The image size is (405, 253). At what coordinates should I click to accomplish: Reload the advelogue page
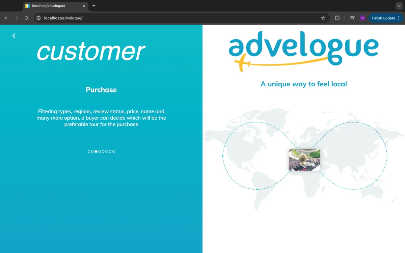coord(26,18)
